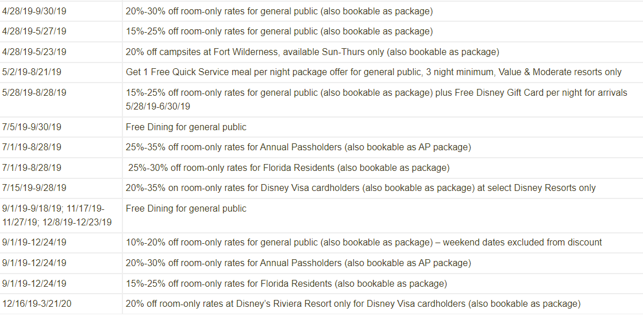This screenshot has height=316, width=643.
Task: Click the 25%-30% Florida Residents discount text
Action: [x=288, y=168]
